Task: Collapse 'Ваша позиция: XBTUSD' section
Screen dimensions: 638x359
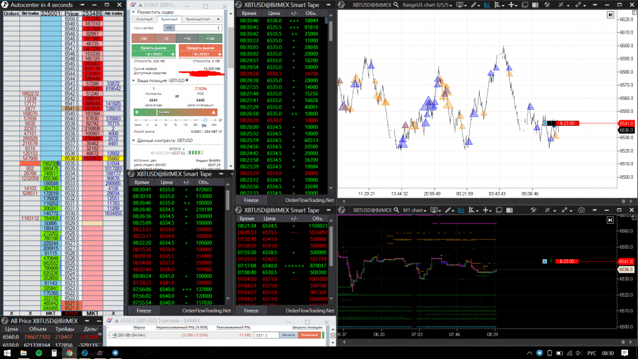Action: 133,80
